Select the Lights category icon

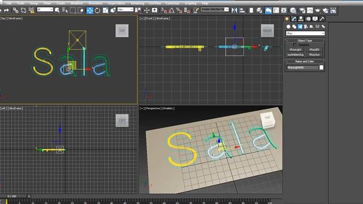(300, 27)
